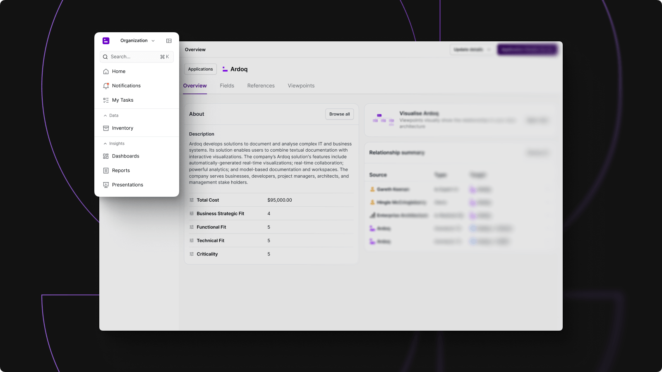Image resolution: width=662 pixels, height=372 pixels.
Task: Switch to the Fields tab
Action: [x=227, y=86]
